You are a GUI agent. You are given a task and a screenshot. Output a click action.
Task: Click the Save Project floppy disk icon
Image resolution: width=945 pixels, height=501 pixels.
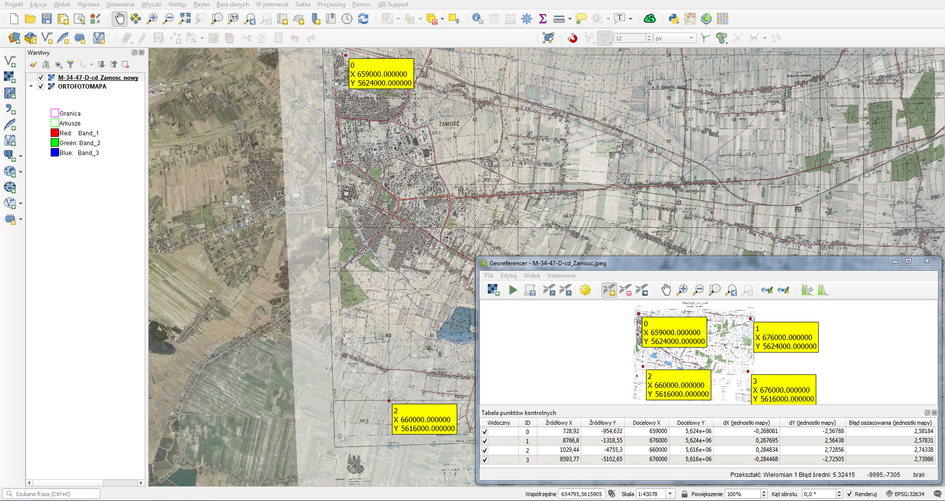47,19
